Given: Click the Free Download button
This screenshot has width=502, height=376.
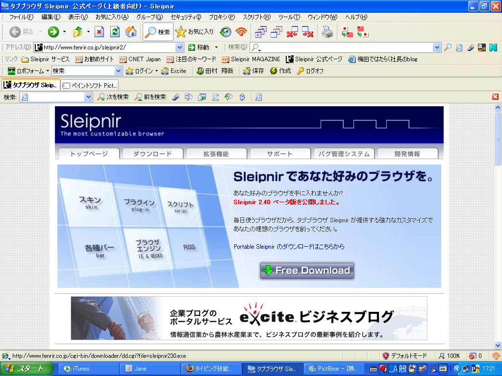Looking at the screenshot, I should [307, 271].
